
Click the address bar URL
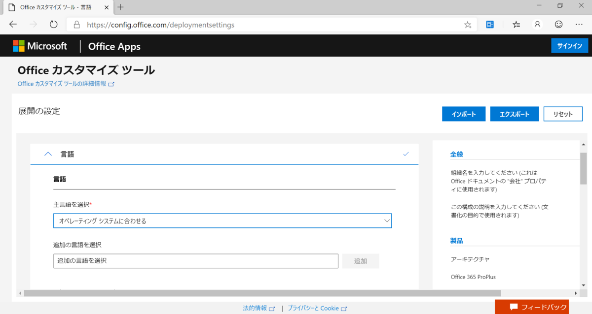(x=160, y=25)
